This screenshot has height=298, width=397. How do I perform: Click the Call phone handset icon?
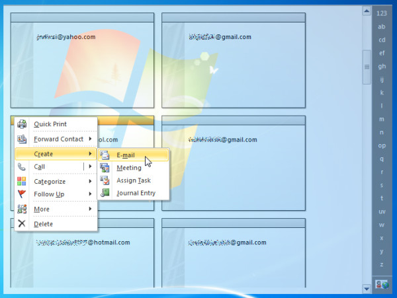(22, 167)
